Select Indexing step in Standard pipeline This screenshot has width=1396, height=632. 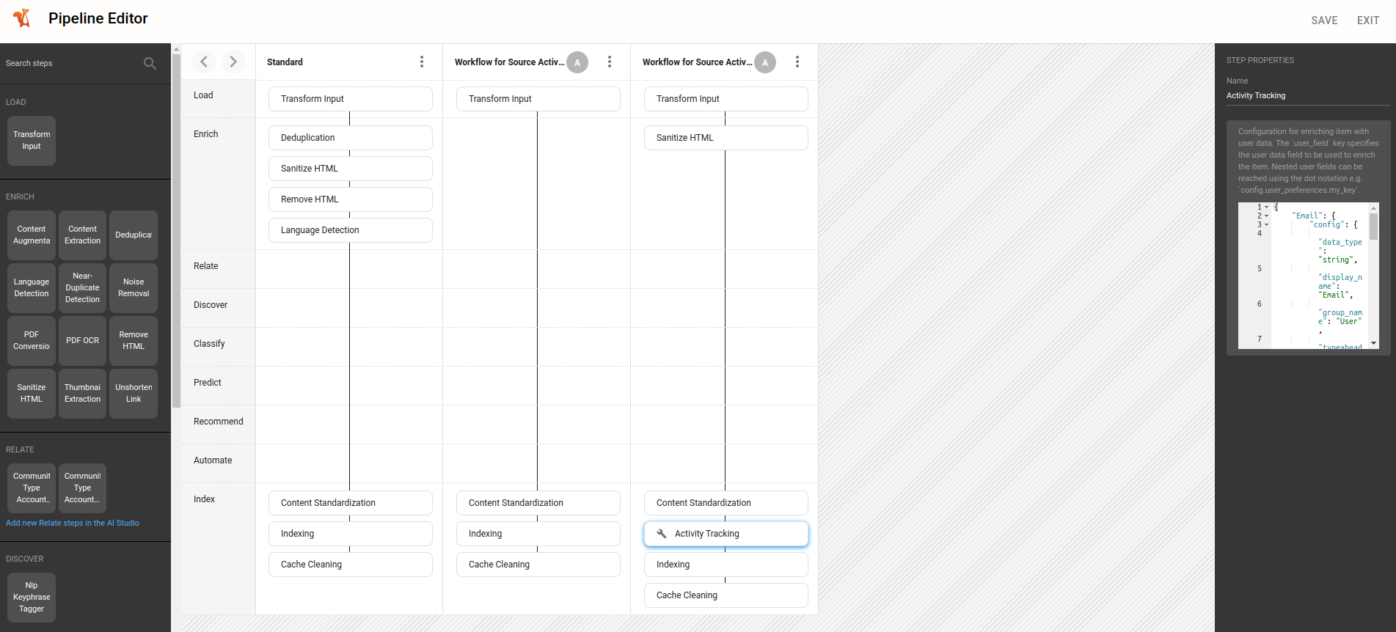(351, 534)
